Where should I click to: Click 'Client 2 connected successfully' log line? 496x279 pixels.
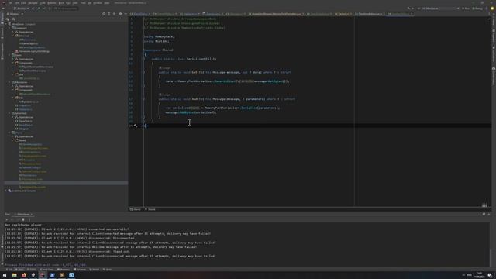tap(67, 229)
